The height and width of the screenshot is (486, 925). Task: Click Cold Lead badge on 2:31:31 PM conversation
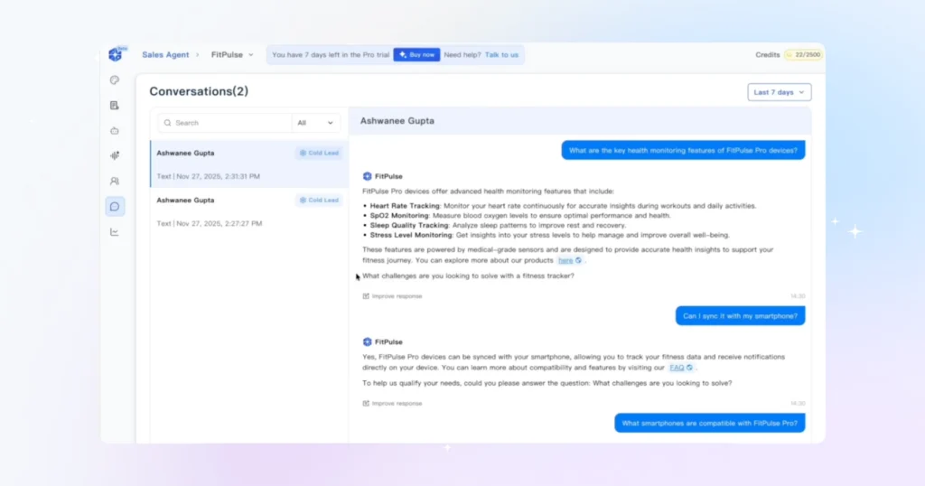tap(319, 153)
